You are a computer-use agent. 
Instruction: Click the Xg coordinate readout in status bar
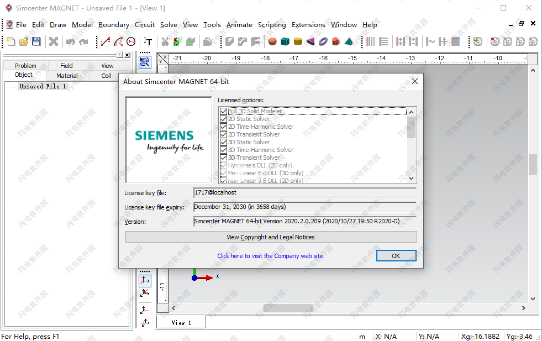point(481,336)
